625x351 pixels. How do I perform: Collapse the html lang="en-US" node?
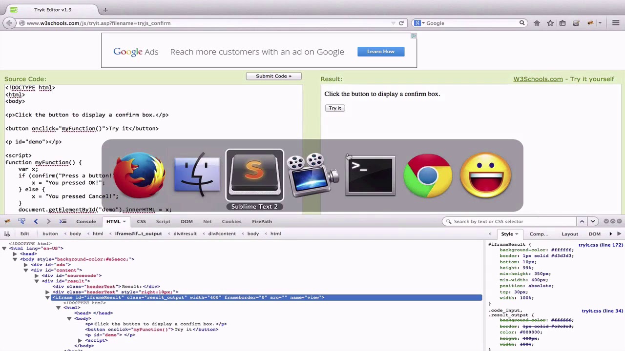tap(4, 249)
